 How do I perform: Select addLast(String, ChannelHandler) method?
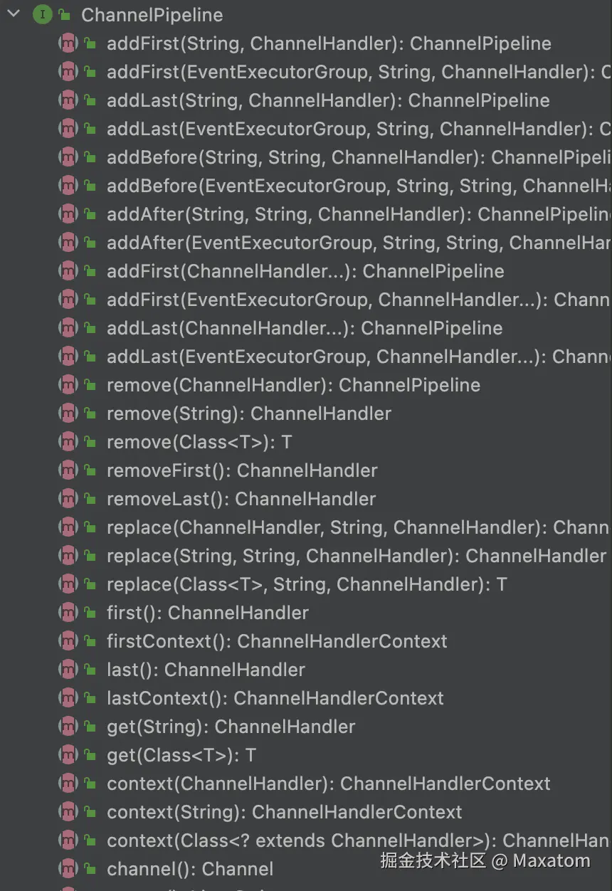click(328, 100)
